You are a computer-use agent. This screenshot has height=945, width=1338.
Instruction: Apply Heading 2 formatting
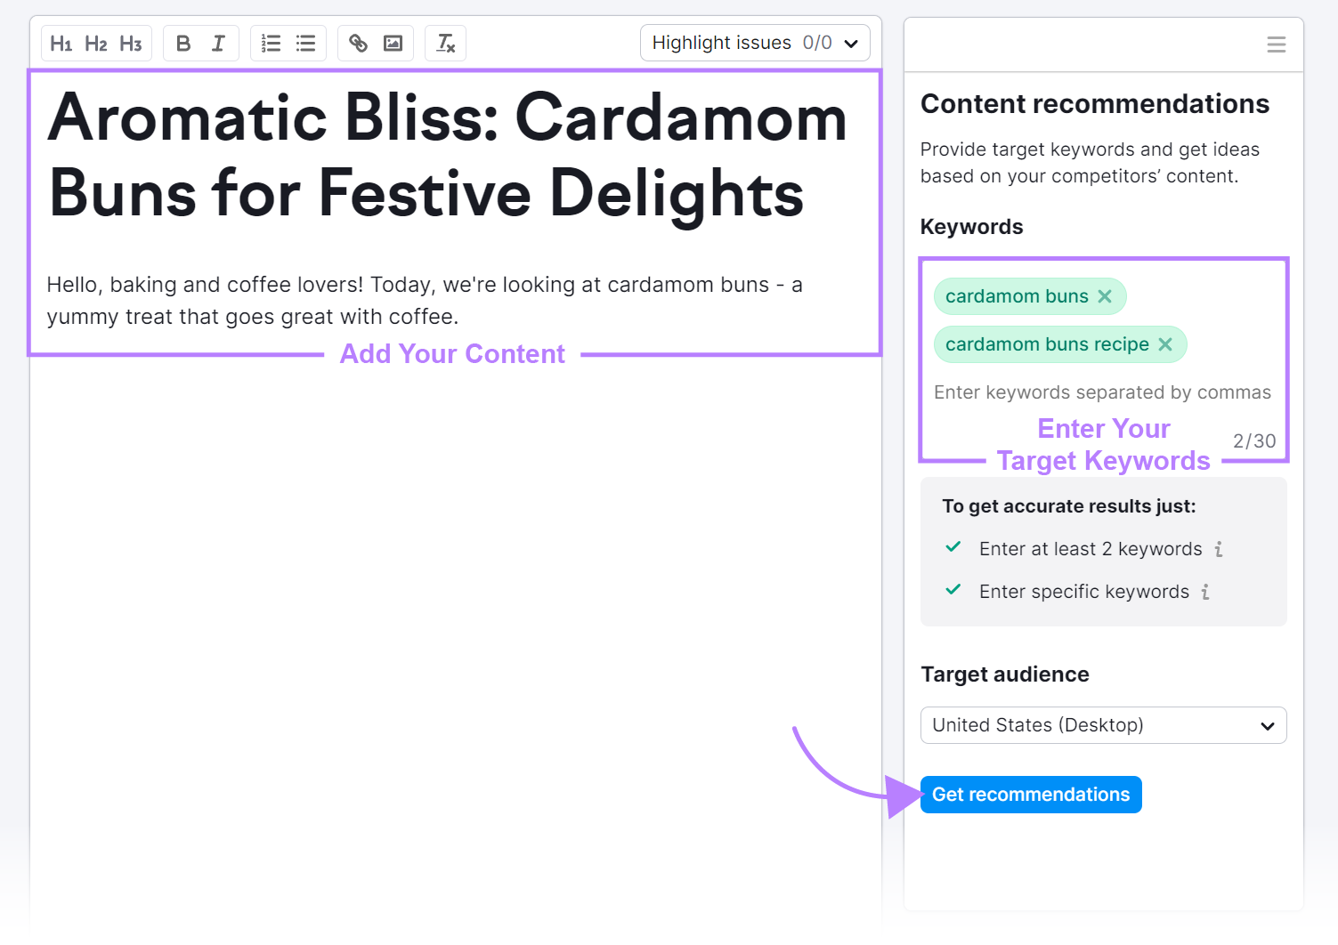click(x=96, y=43)
